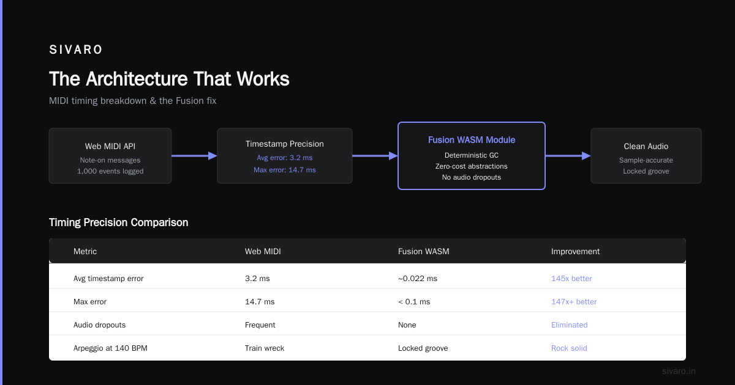Click arrow between Web MIDI API and Timestamp Precision
This screenshot has width=735, height=385.
tap(194, 156)
